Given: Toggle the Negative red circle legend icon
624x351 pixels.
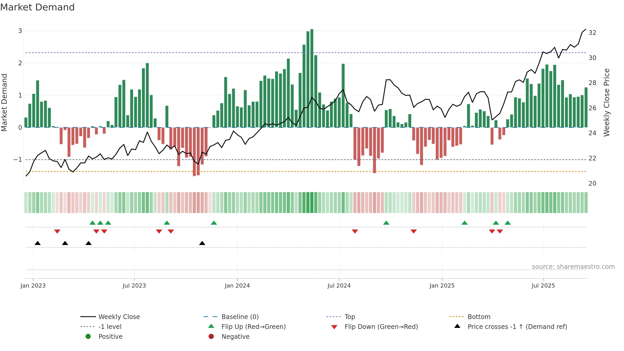Looking at the screenshot, I should (211, 336).
